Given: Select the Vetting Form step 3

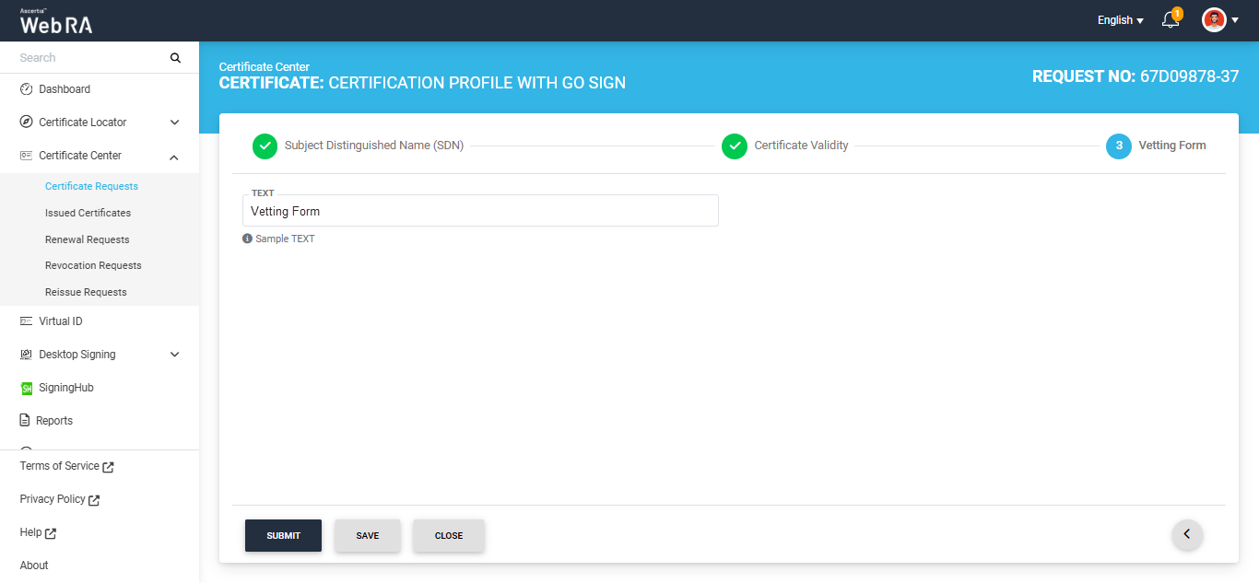Looking at the screenshot, I should [1119, 146].
